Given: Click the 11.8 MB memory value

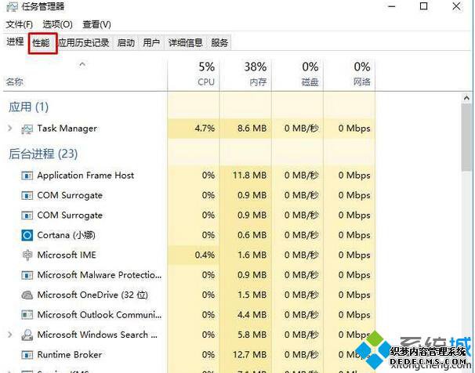Looking at the screenshot, I should 249,176.
